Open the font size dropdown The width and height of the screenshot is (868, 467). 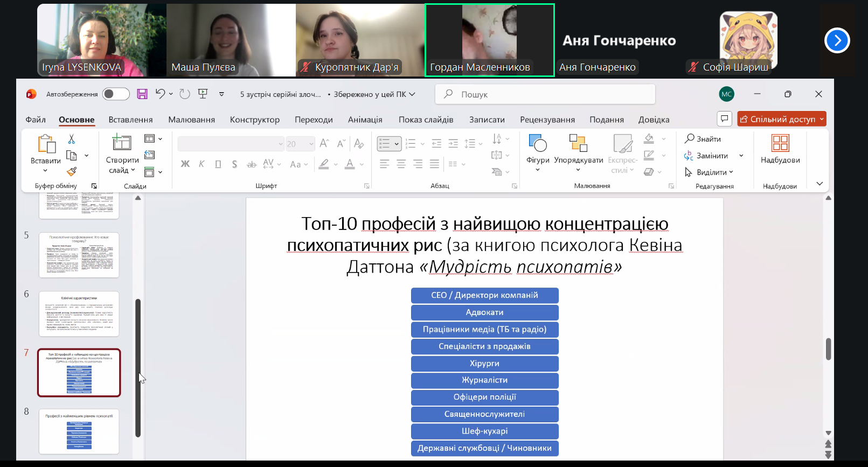coord(311,144)
